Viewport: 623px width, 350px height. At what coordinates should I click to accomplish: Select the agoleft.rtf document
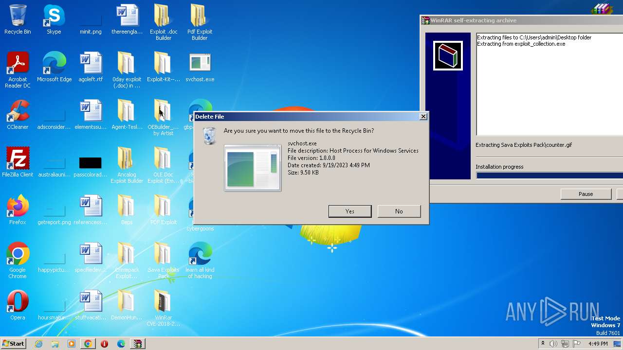click(x=91, y=67)
